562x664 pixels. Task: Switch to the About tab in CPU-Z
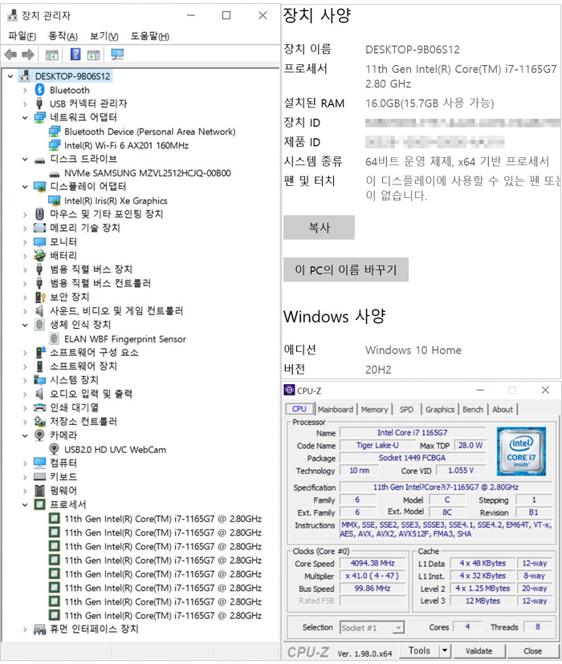point(503,410)
